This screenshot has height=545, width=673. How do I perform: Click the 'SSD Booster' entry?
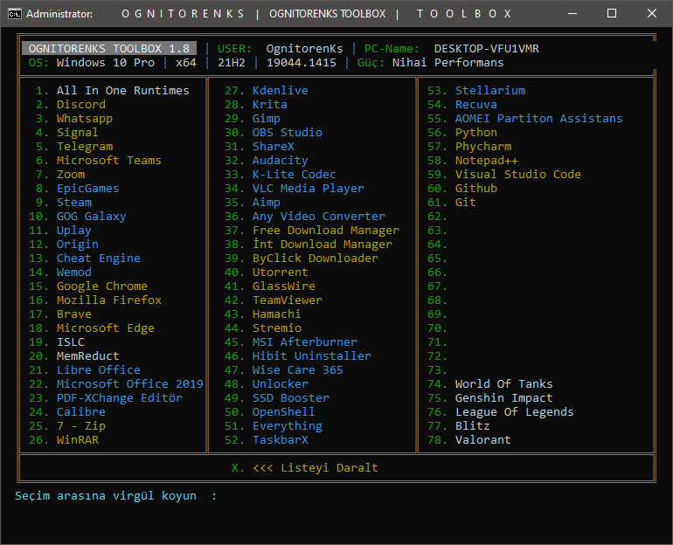coord(290,398)
